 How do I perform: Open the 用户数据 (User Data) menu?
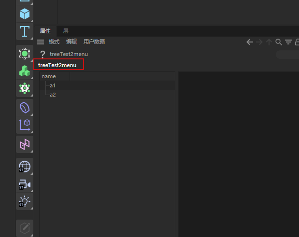pos(94,42)
